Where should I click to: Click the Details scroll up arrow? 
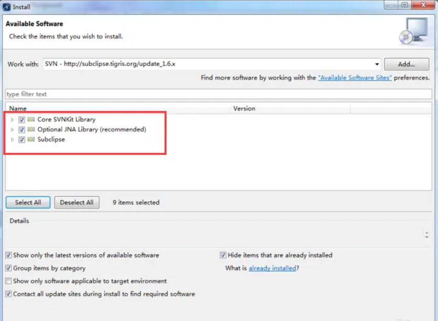pos(426,232)
